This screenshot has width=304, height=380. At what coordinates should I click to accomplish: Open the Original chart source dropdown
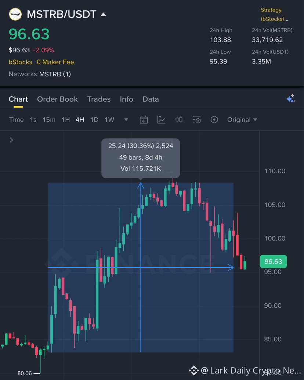point(242,120)
